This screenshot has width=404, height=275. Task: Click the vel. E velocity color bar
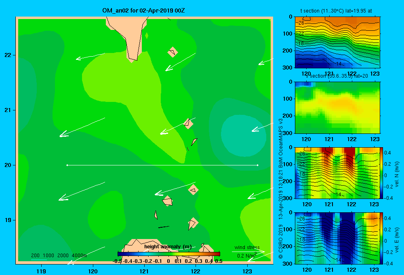(x=382, y=238)
